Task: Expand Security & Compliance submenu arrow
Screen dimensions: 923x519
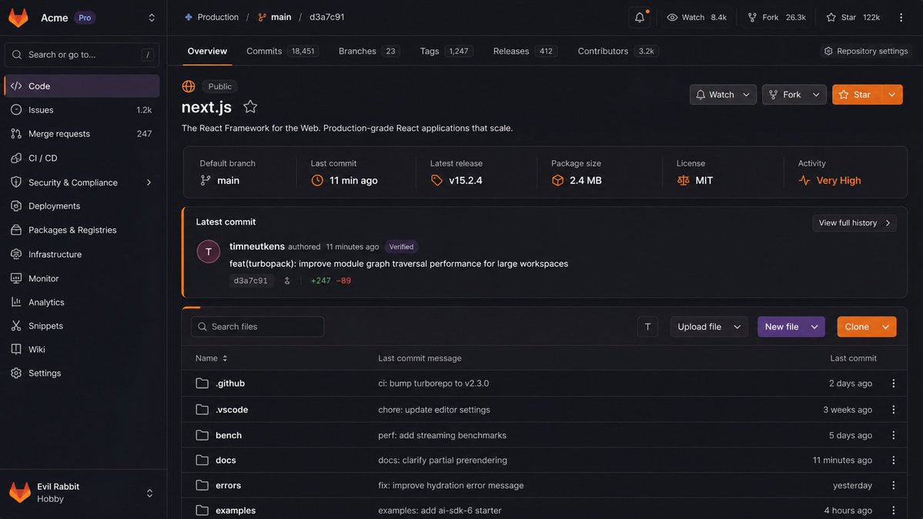Action: 149,182
